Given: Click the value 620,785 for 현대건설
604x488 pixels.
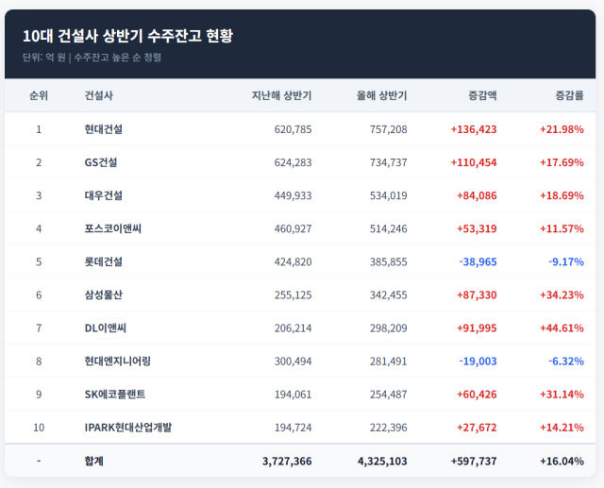Looking at the screenshot, I should (293, 129).
